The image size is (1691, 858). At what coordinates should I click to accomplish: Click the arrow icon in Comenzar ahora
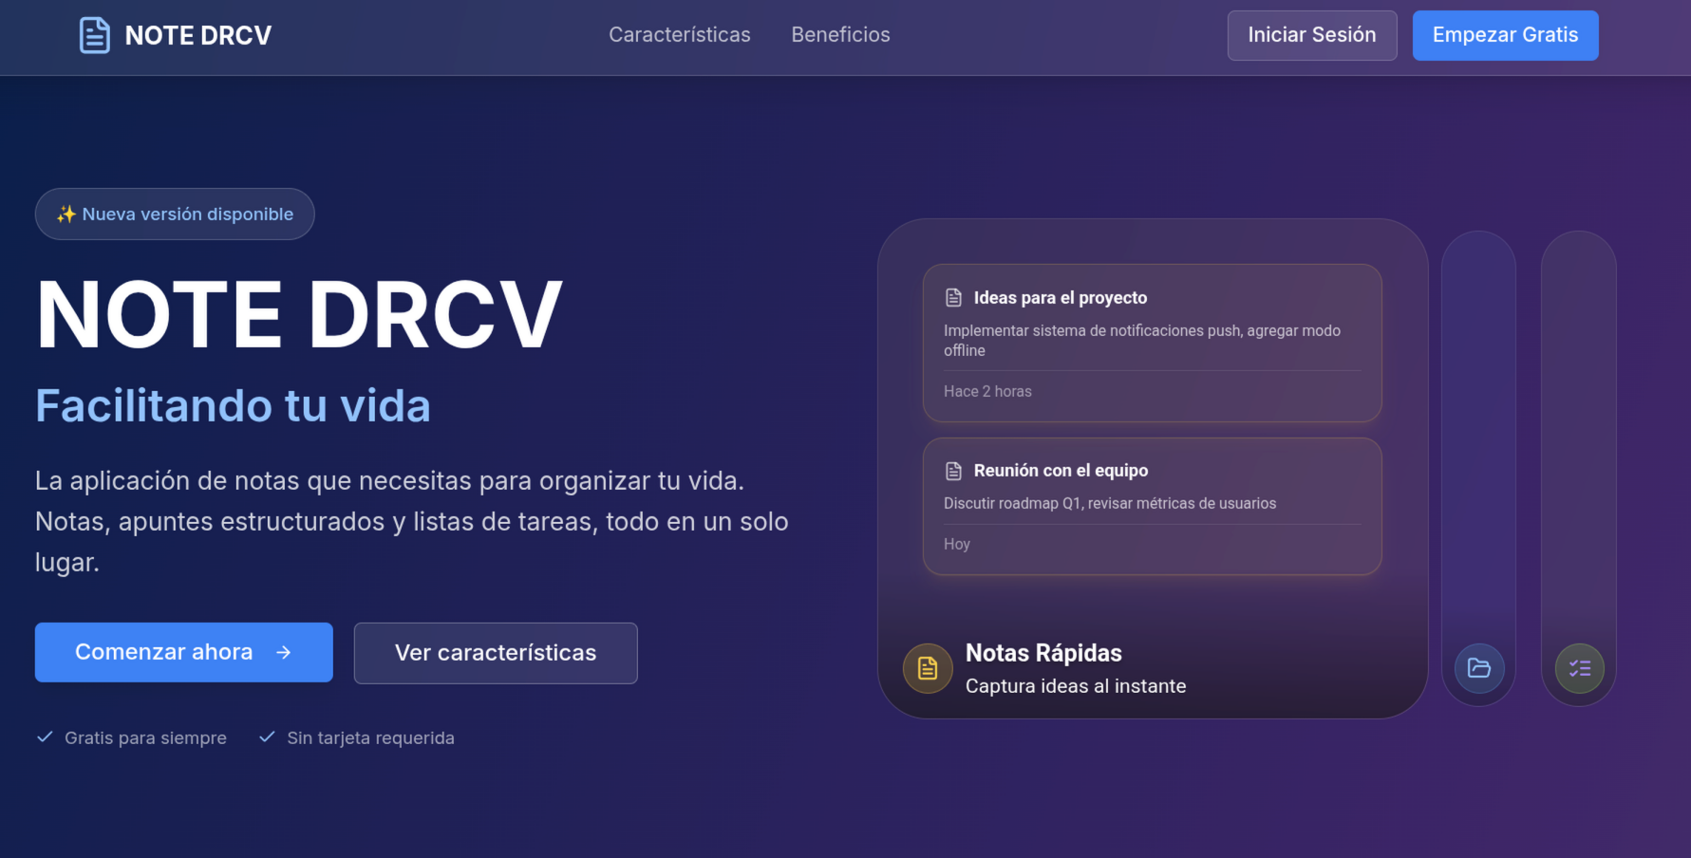(283, 652)
